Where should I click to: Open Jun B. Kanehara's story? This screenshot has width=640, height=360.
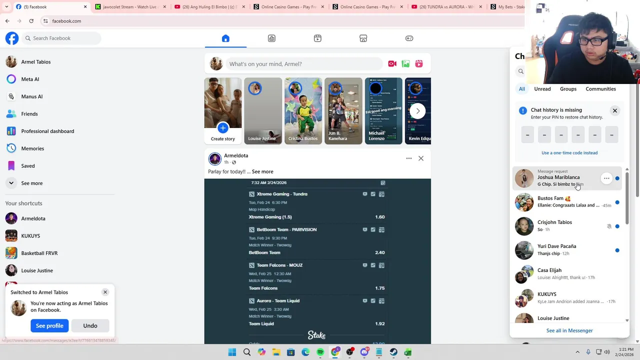(x=343, y=111)
